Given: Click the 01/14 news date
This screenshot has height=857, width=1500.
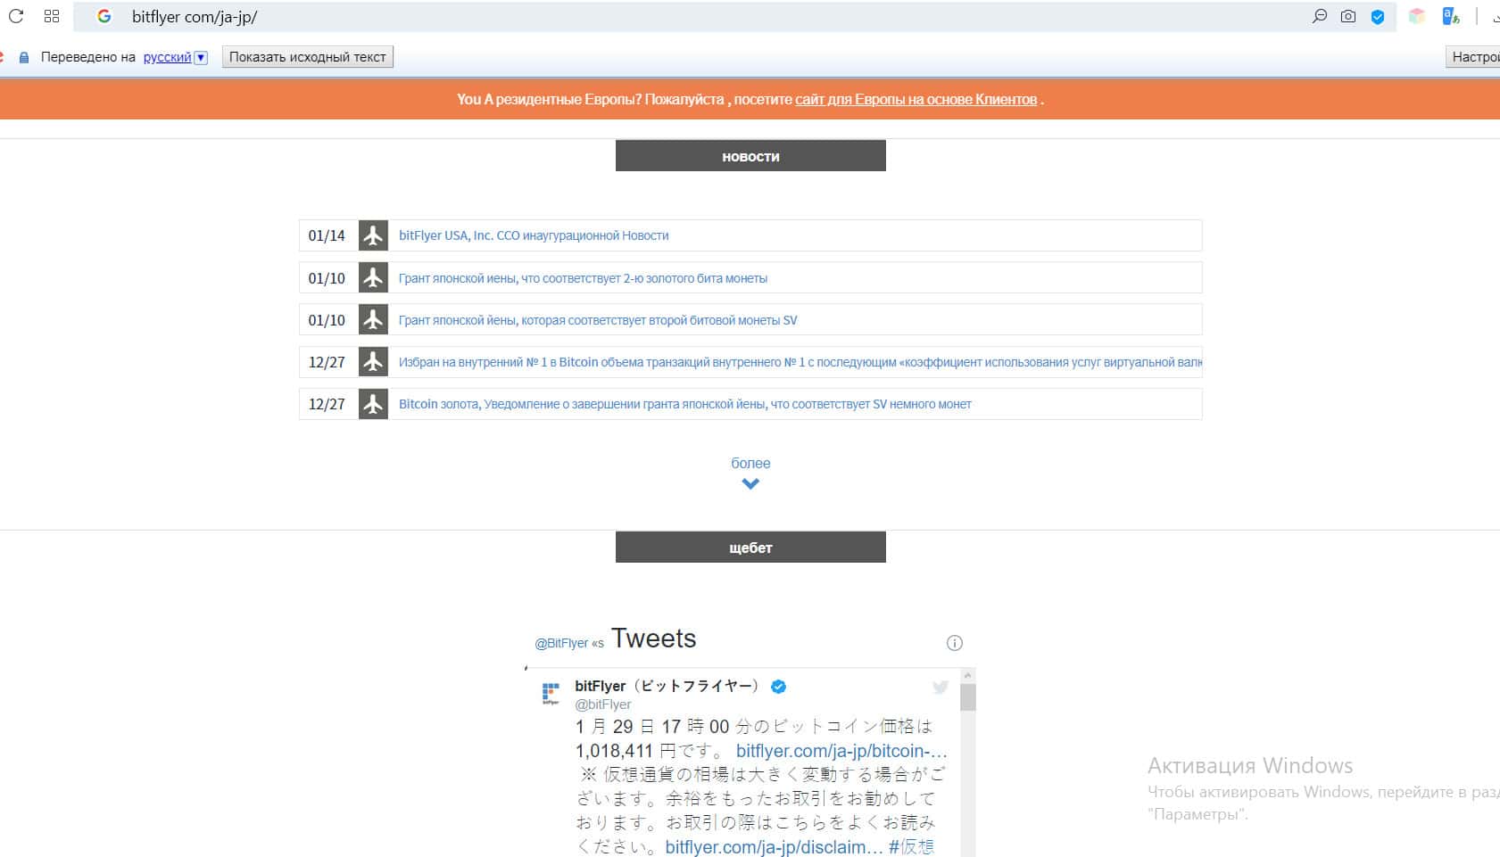Looking at the screenshot, I should [x=327, y=235].
